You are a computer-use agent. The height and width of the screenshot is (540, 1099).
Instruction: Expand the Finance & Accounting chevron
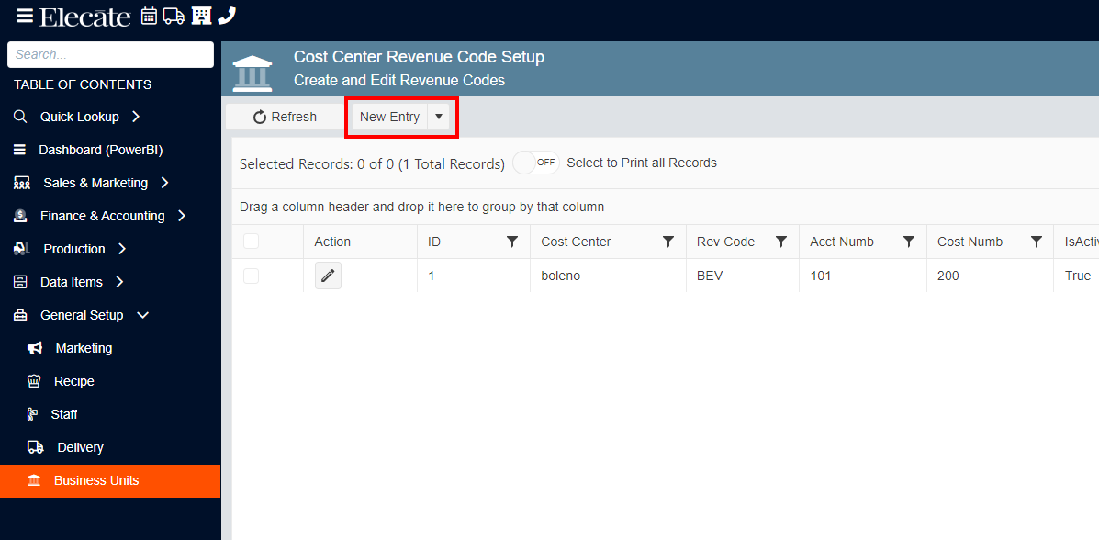(x=182, y=216)
